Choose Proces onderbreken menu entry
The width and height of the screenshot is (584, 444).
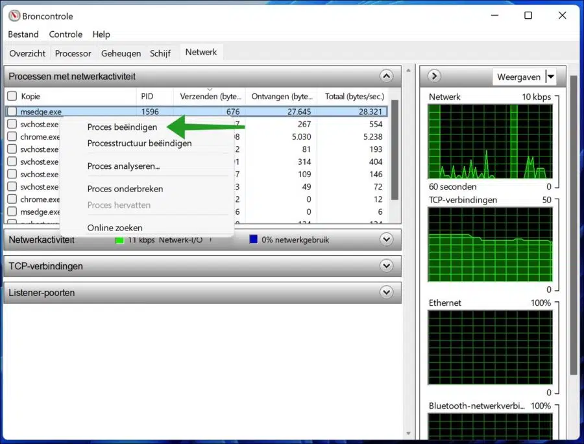[x=125, y=189]
